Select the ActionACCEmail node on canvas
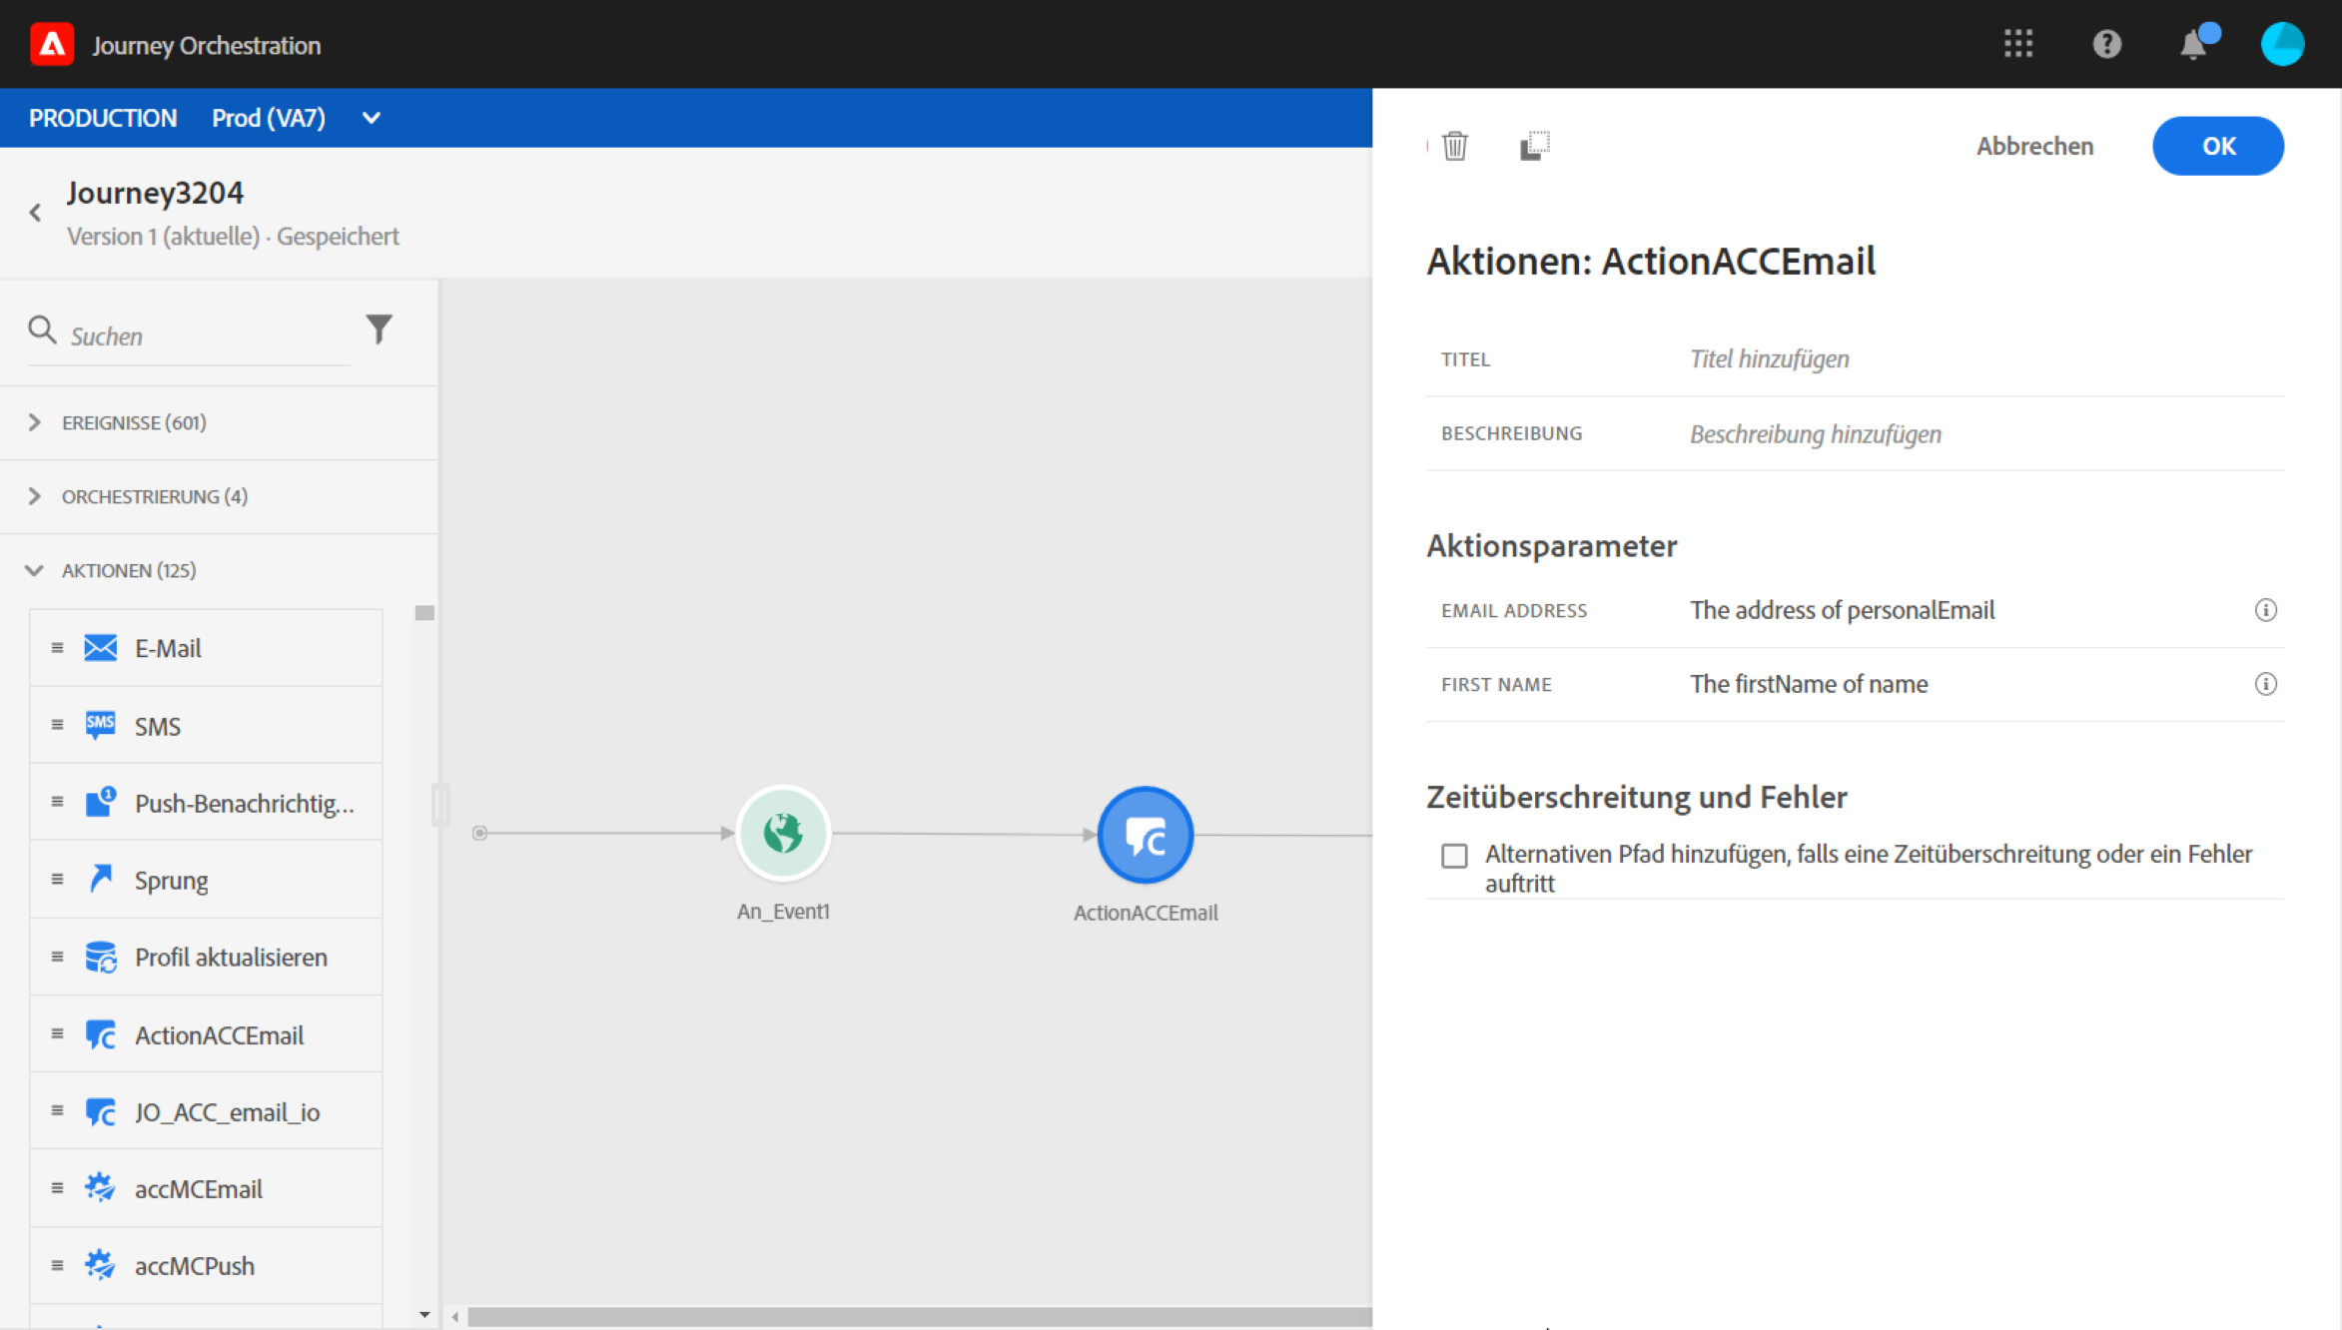Viewport: 2342px width, 1330px height. tap(1145, 836)
